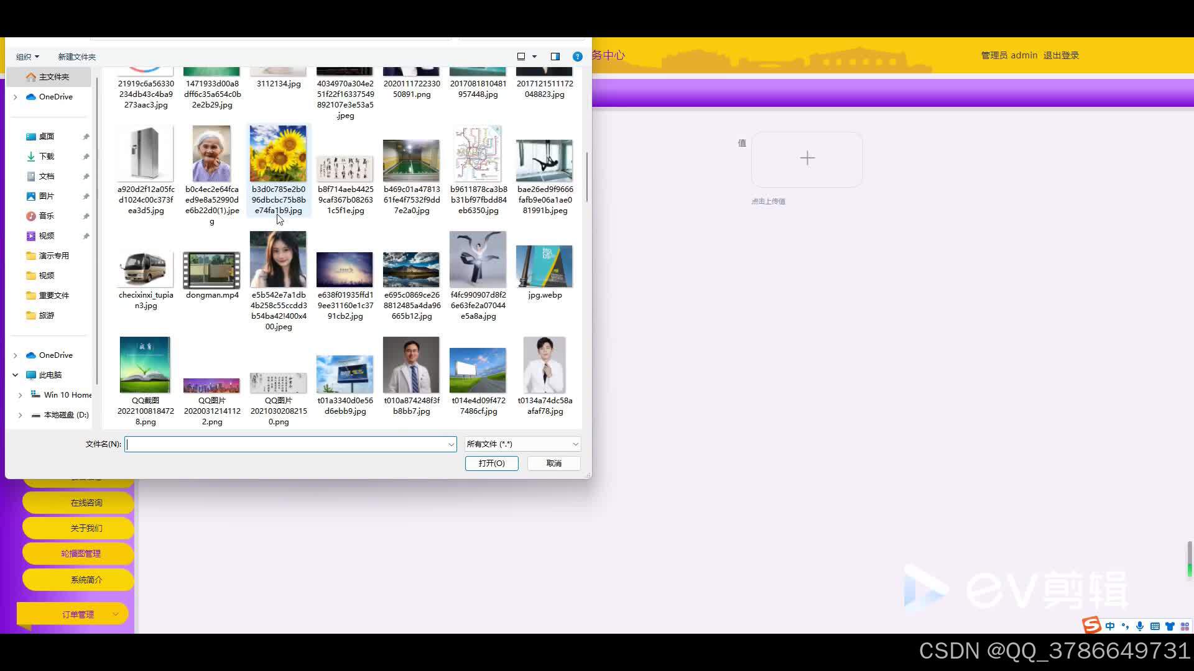Click the 打开(O) button
This screenshot has width=1194, height=671.
click(491, 463)
